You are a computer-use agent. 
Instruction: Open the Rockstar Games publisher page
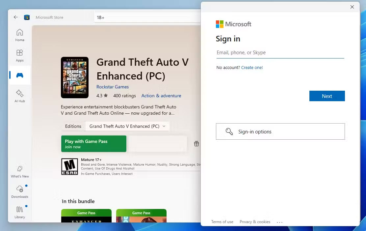(x=113, y=87)
